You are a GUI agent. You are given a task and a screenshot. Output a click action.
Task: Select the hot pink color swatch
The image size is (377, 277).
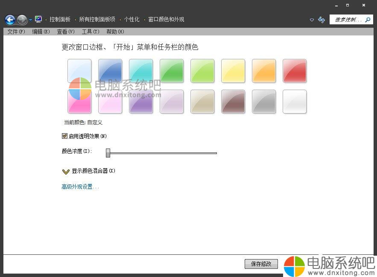[x=79, y=102]
